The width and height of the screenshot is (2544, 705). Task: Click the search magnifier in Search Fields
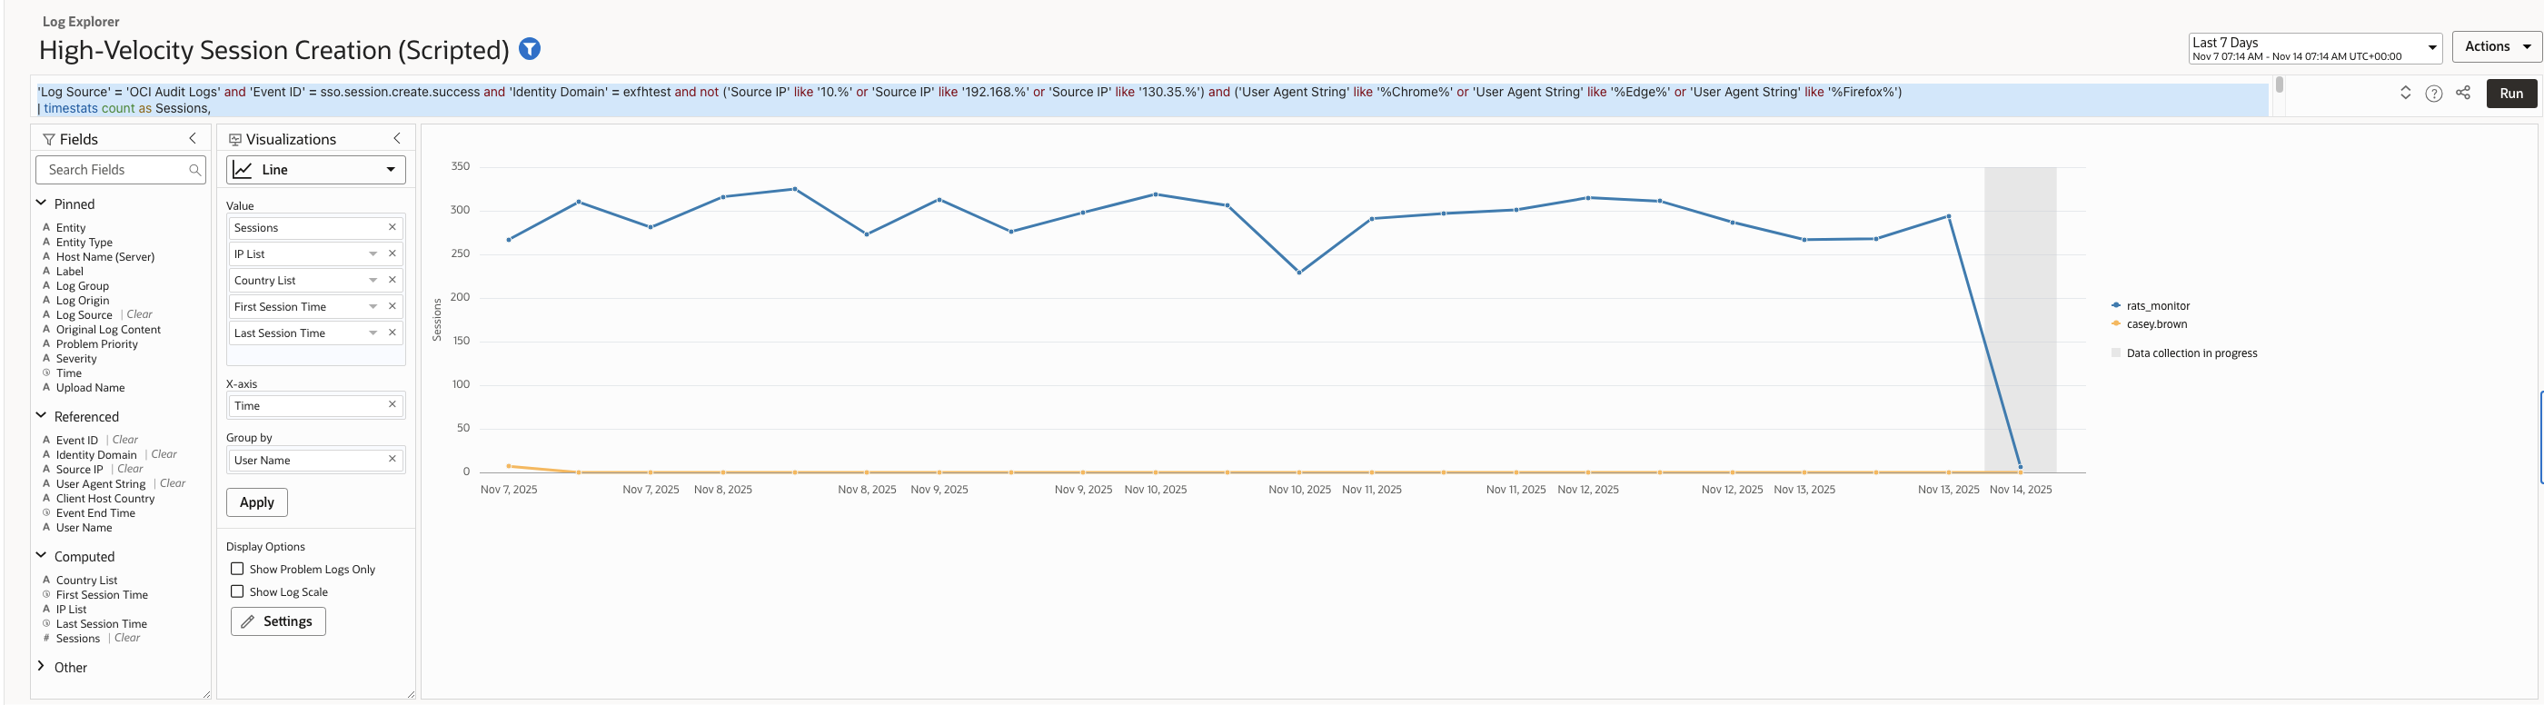coord(194,170)
